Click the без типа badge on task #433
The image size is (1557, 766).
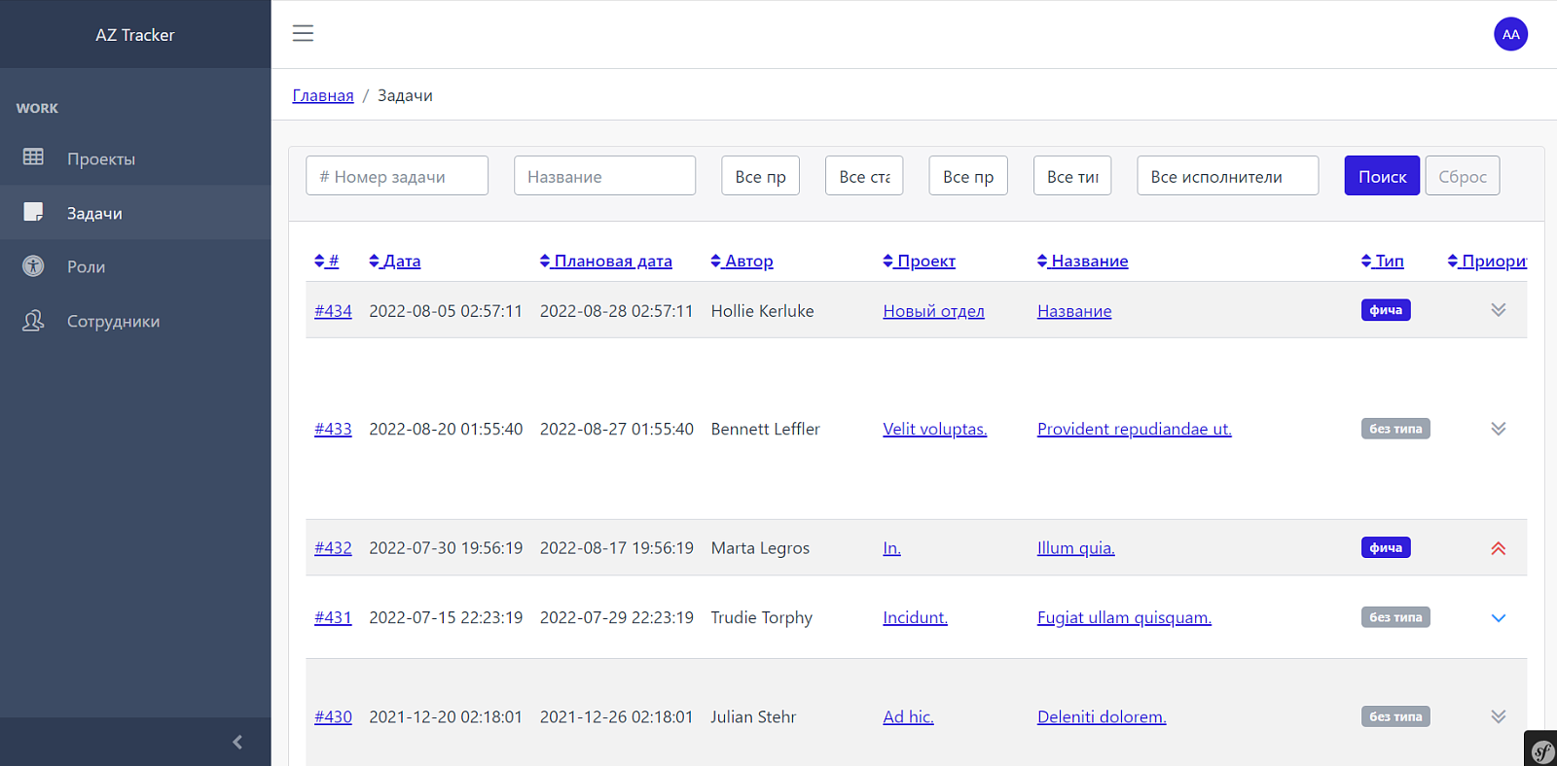tap(1395, 429)
